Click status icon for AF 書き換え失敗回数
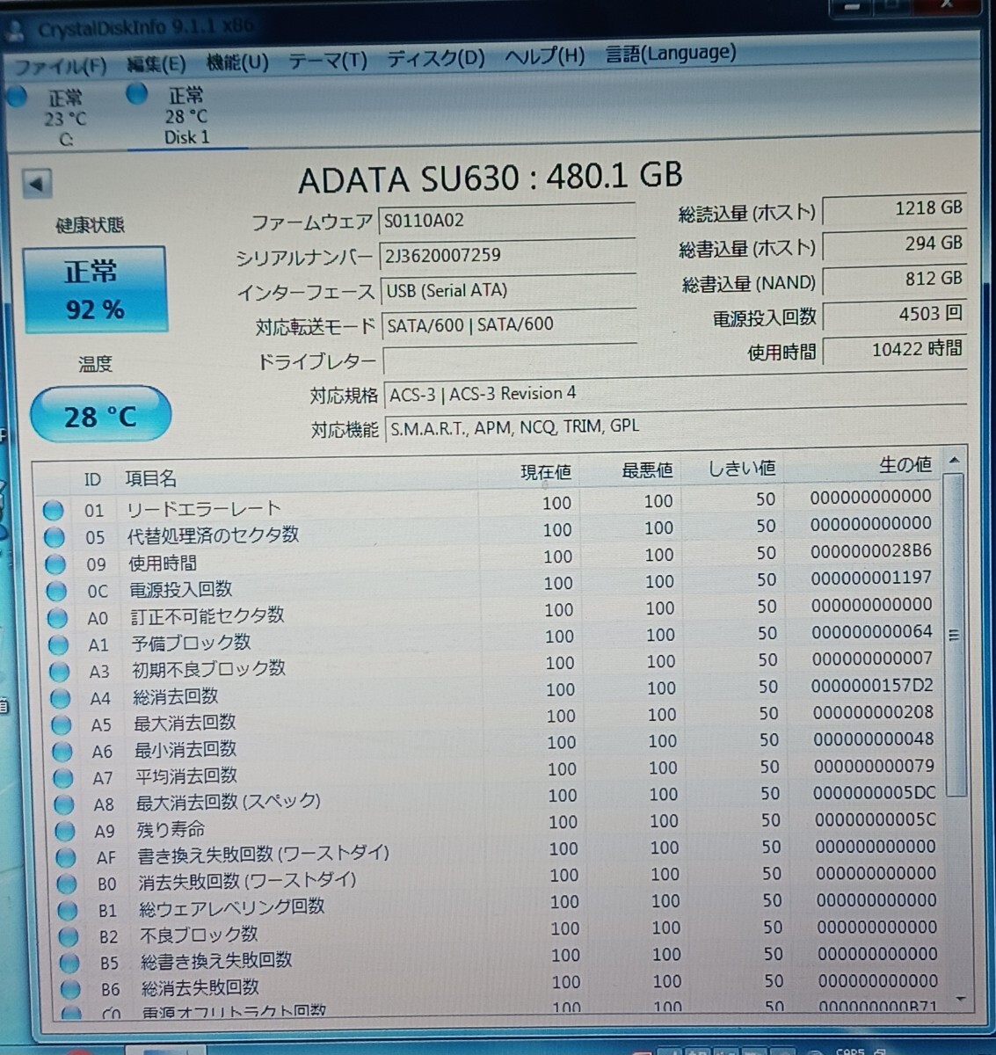The width and height of the screenshot is (996, 1055). tap(64, 857)
